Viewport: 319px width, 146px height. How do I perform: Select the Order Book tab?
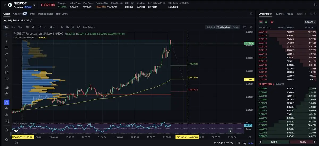click(265, 14)
